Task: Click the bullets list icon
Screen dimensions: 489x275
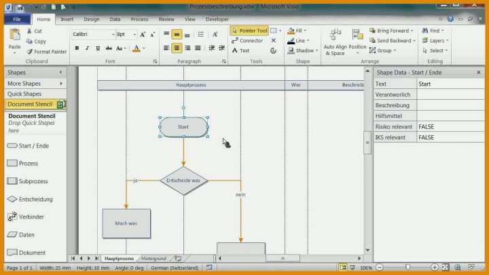Action: click(200, 35)
